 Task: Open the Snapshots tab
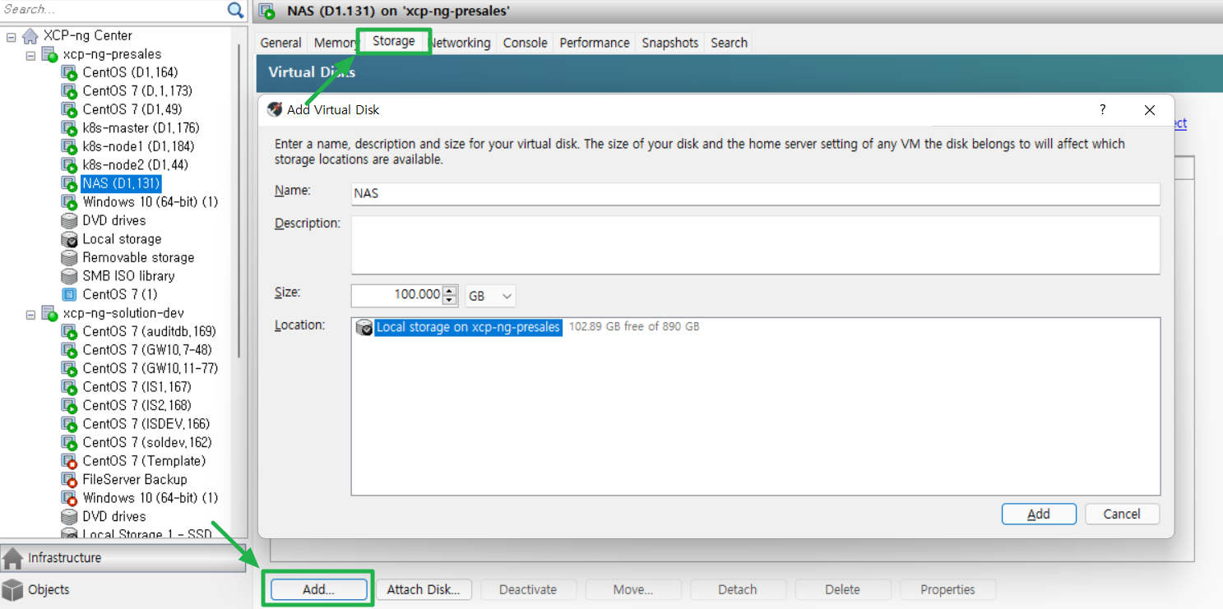click(669, 43)
